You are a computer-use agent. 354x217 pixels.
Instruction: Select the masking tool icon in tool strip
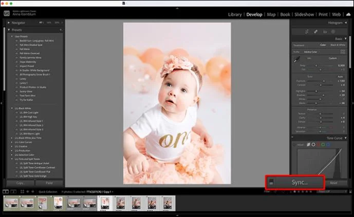pos(334,32)
